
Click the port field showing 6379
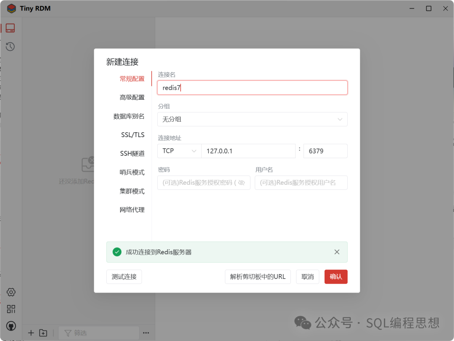tap(325, 151)
